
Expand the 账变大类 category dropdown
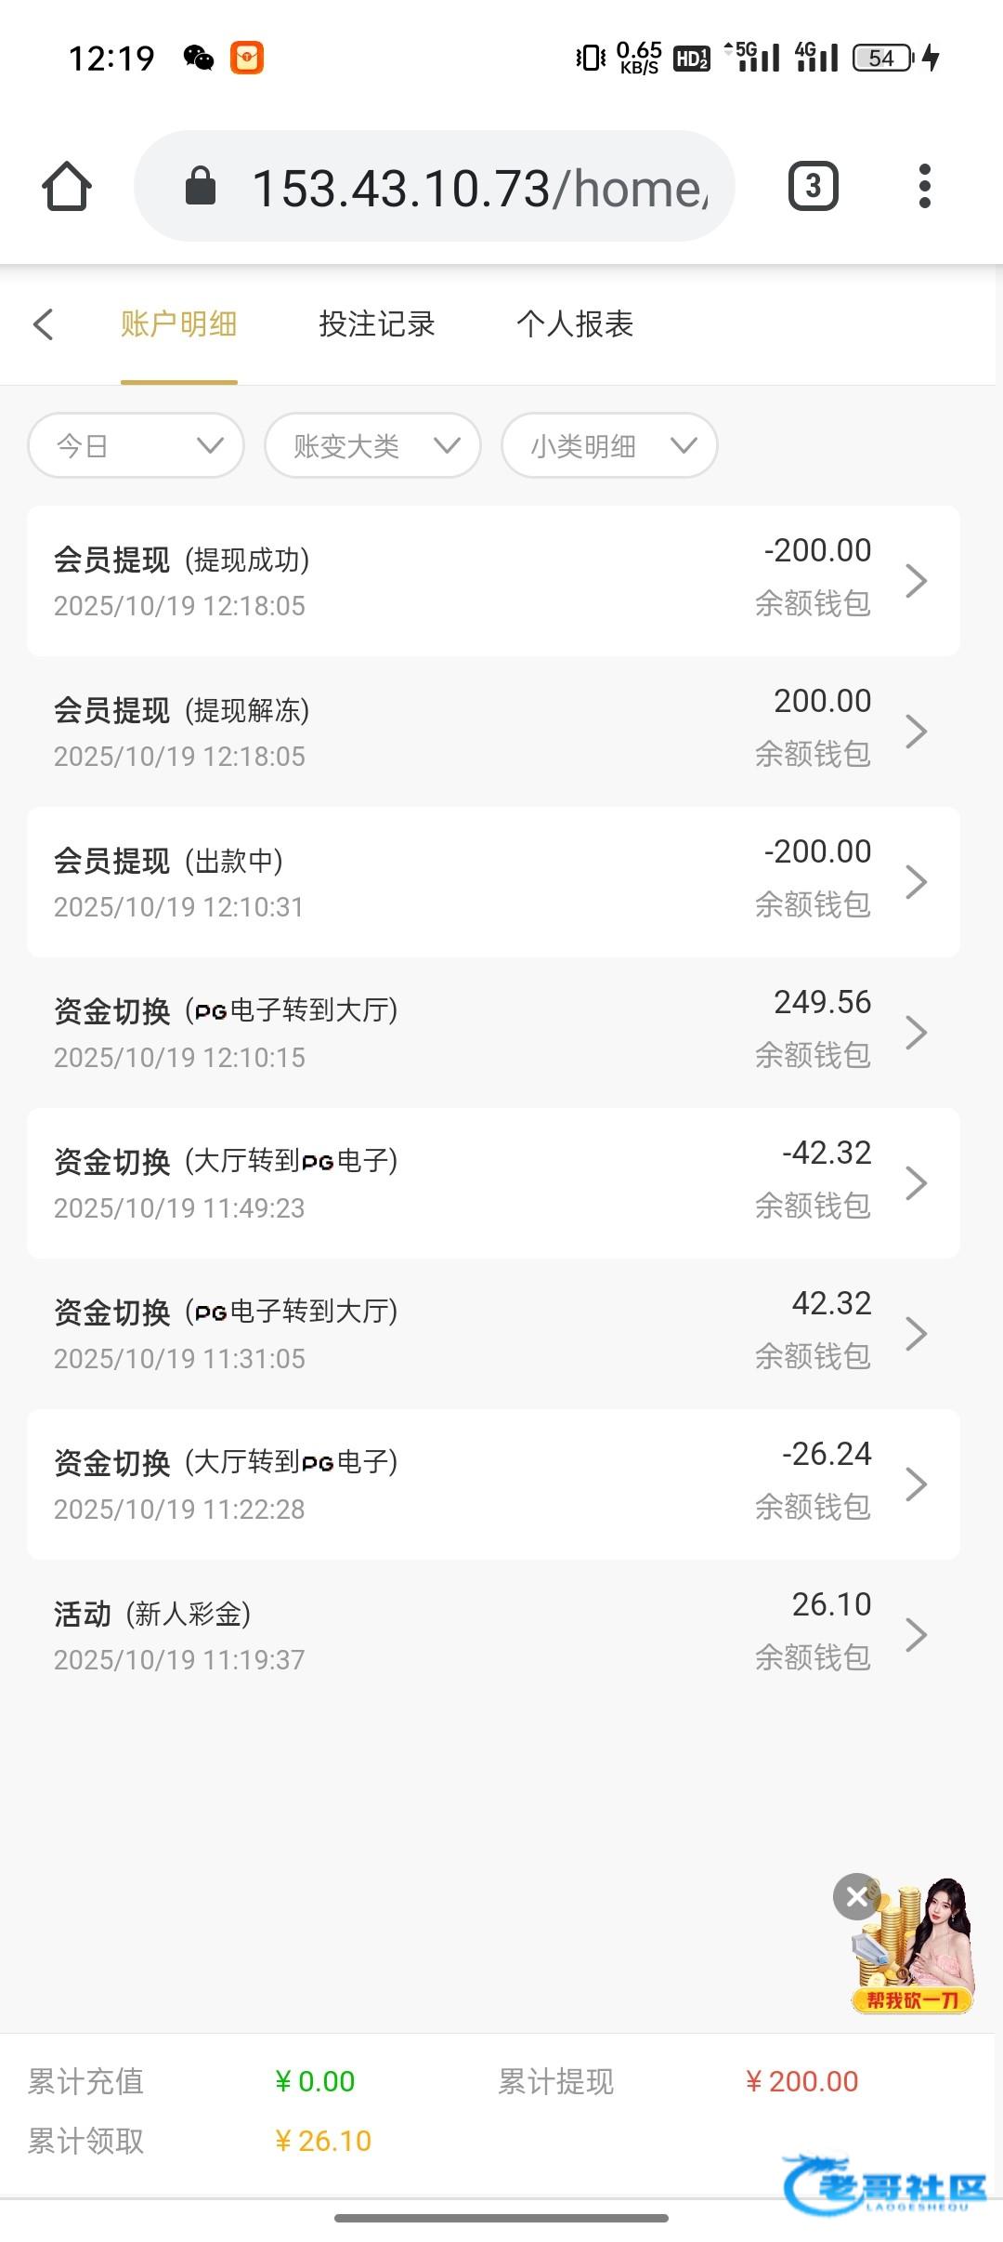pos(372,446)
